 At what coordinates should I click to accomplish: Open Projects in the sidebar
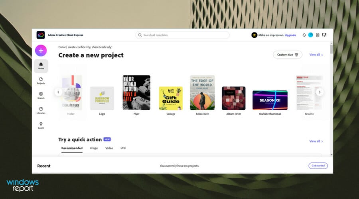point(41,81)
